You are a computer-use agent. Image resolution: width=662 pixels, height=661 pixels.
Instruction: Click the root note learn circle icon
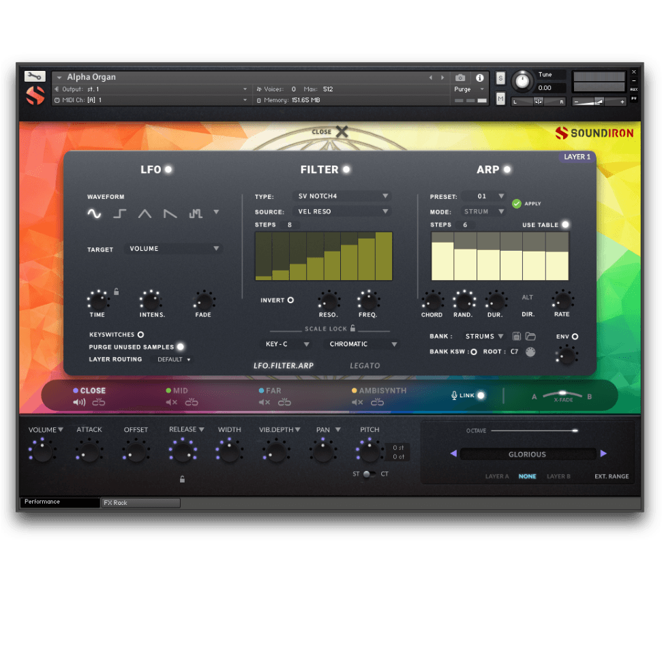[x=530, y=352]
